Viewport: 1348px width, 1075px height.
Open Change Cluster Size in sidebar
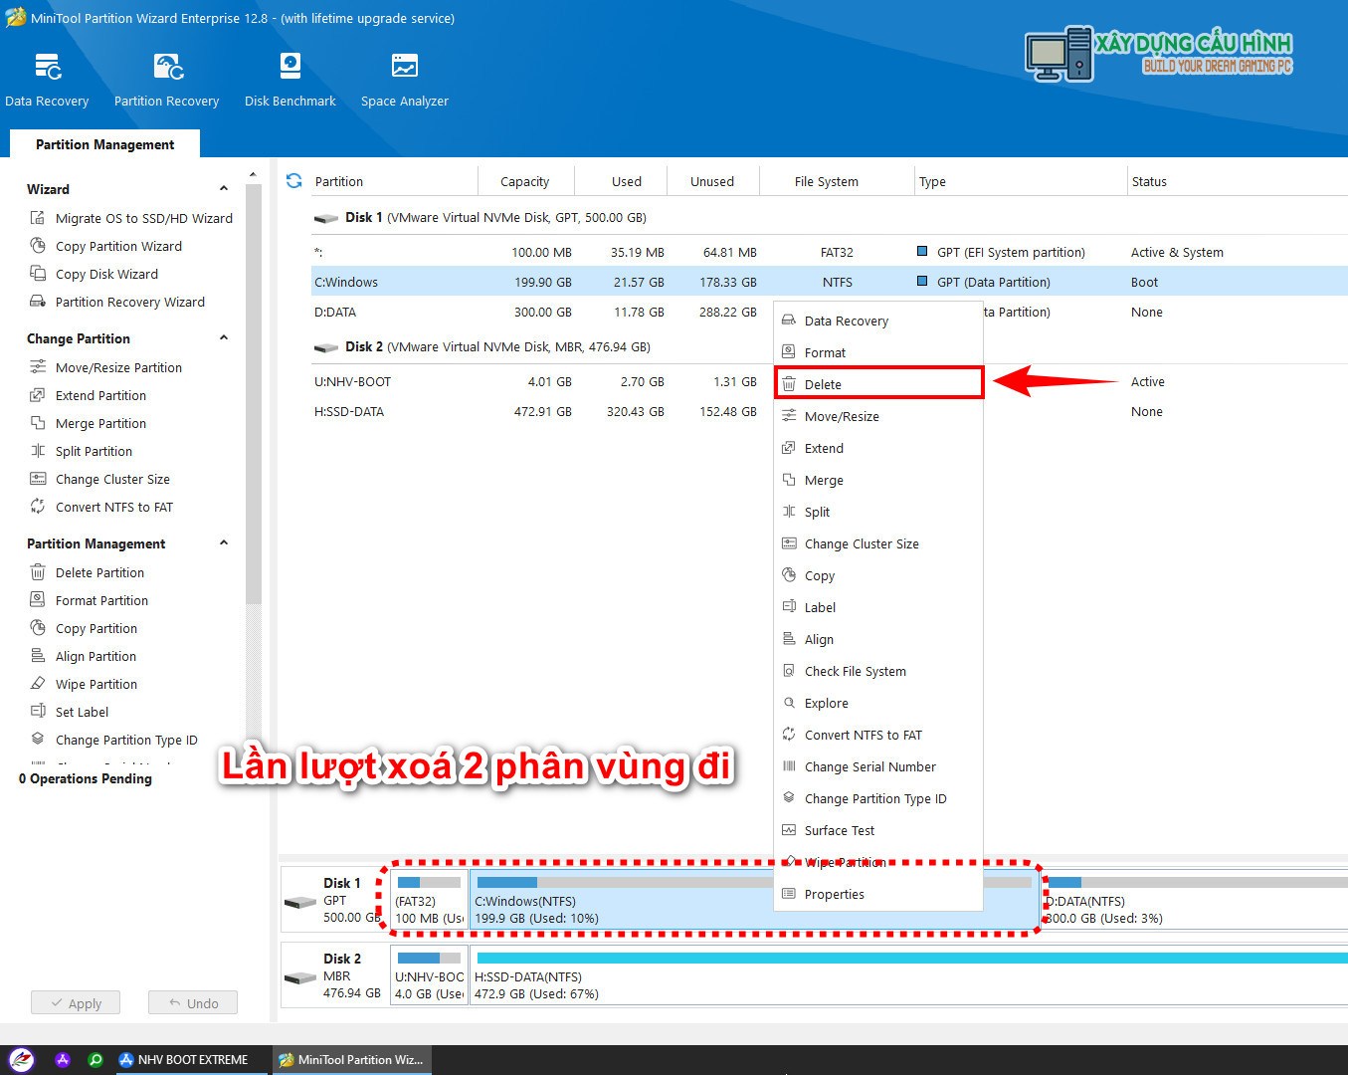tap(99, 479)
